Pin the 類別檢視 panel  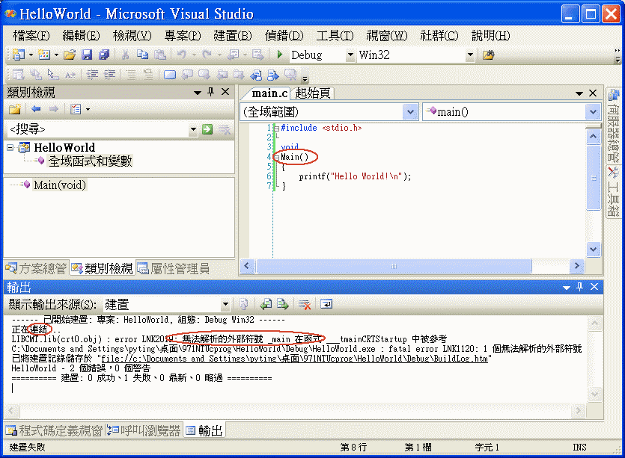coord(211,93)
